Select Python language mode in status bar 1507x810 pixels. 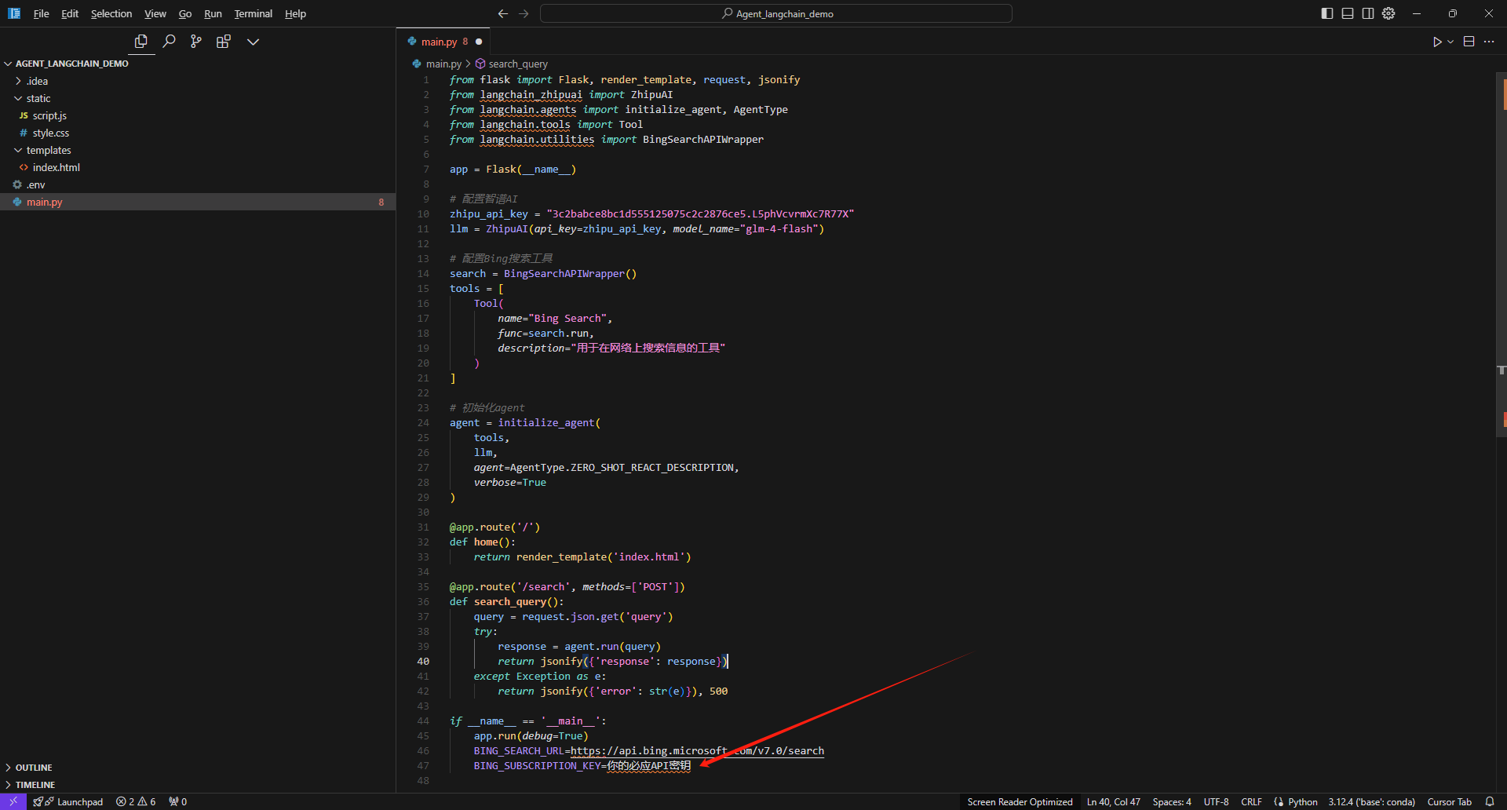[x=1302, y=801]
